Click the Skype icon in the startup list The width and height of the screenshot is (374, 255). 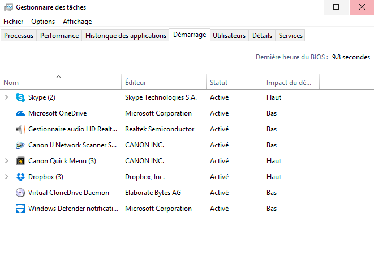coord(20,97)
